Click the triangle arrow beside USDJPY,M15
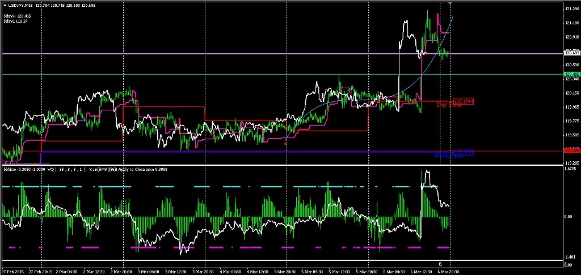This screenshot has width=581, height=275. click(x=5, y=5)
